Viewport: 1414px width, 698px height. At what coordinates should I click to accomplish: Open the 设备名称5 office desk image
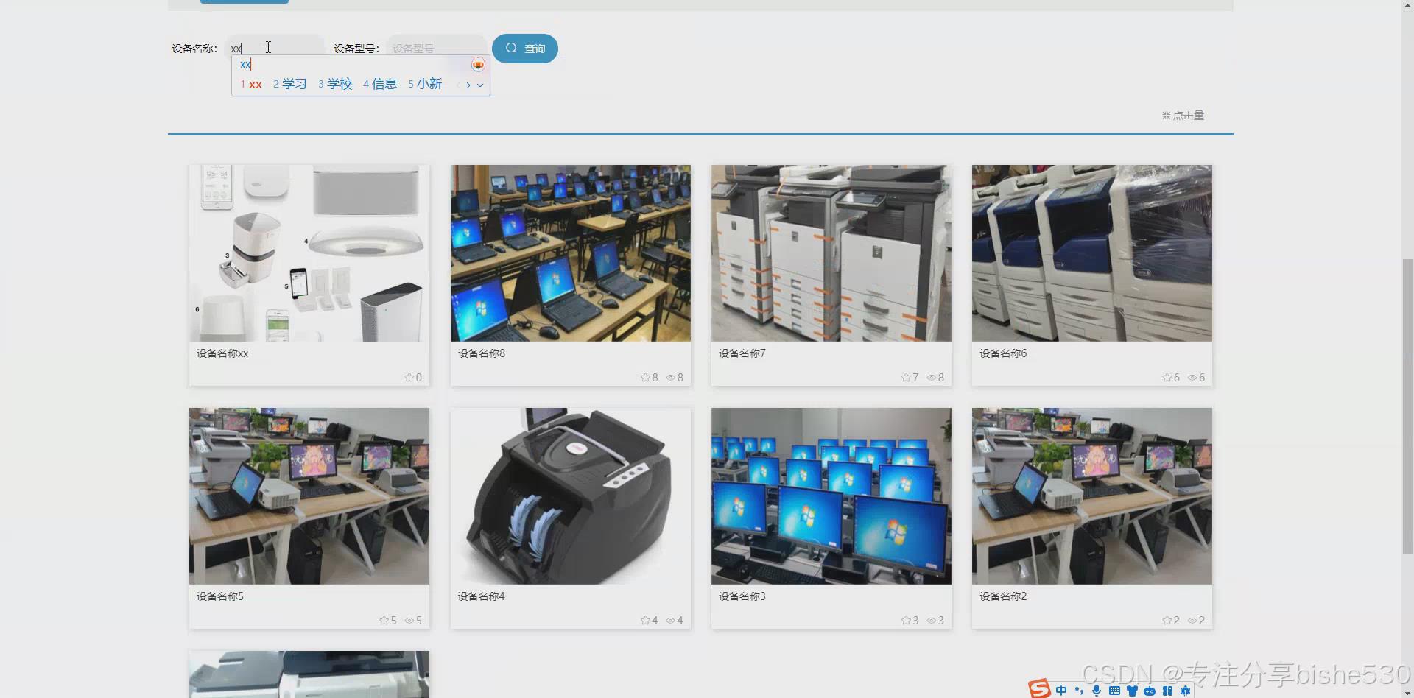(309, 496)
